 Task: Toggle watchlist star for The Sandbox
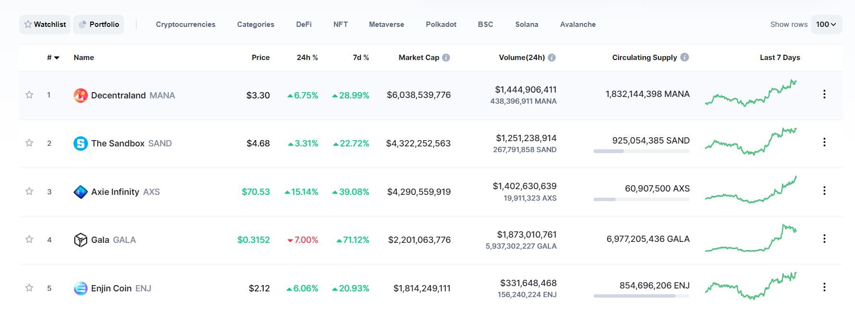(x=29, y=143)
